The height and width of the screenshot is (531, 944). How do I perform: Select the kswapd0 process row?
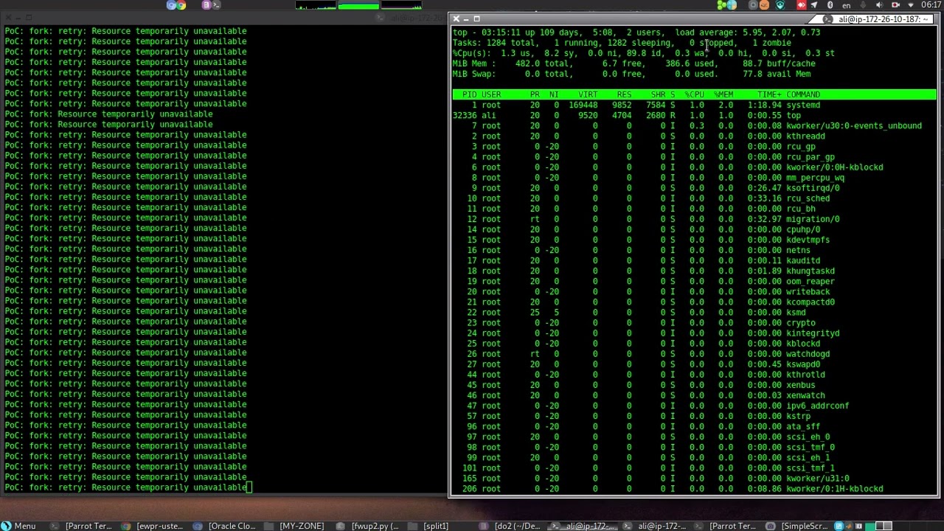coord(694,364)
